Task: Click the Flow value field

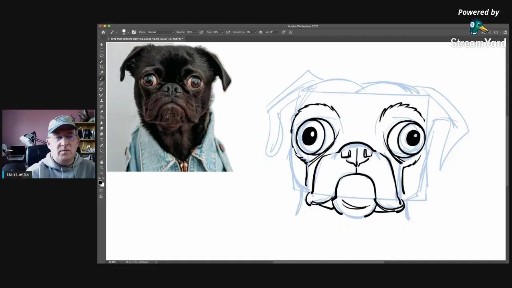Action: (x=217, y=32)
